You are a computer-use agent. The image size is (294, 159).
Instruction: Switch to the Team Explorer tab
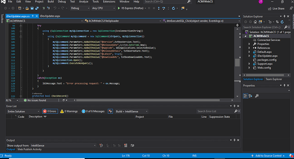pyautogui.click(x=274, y=79)
